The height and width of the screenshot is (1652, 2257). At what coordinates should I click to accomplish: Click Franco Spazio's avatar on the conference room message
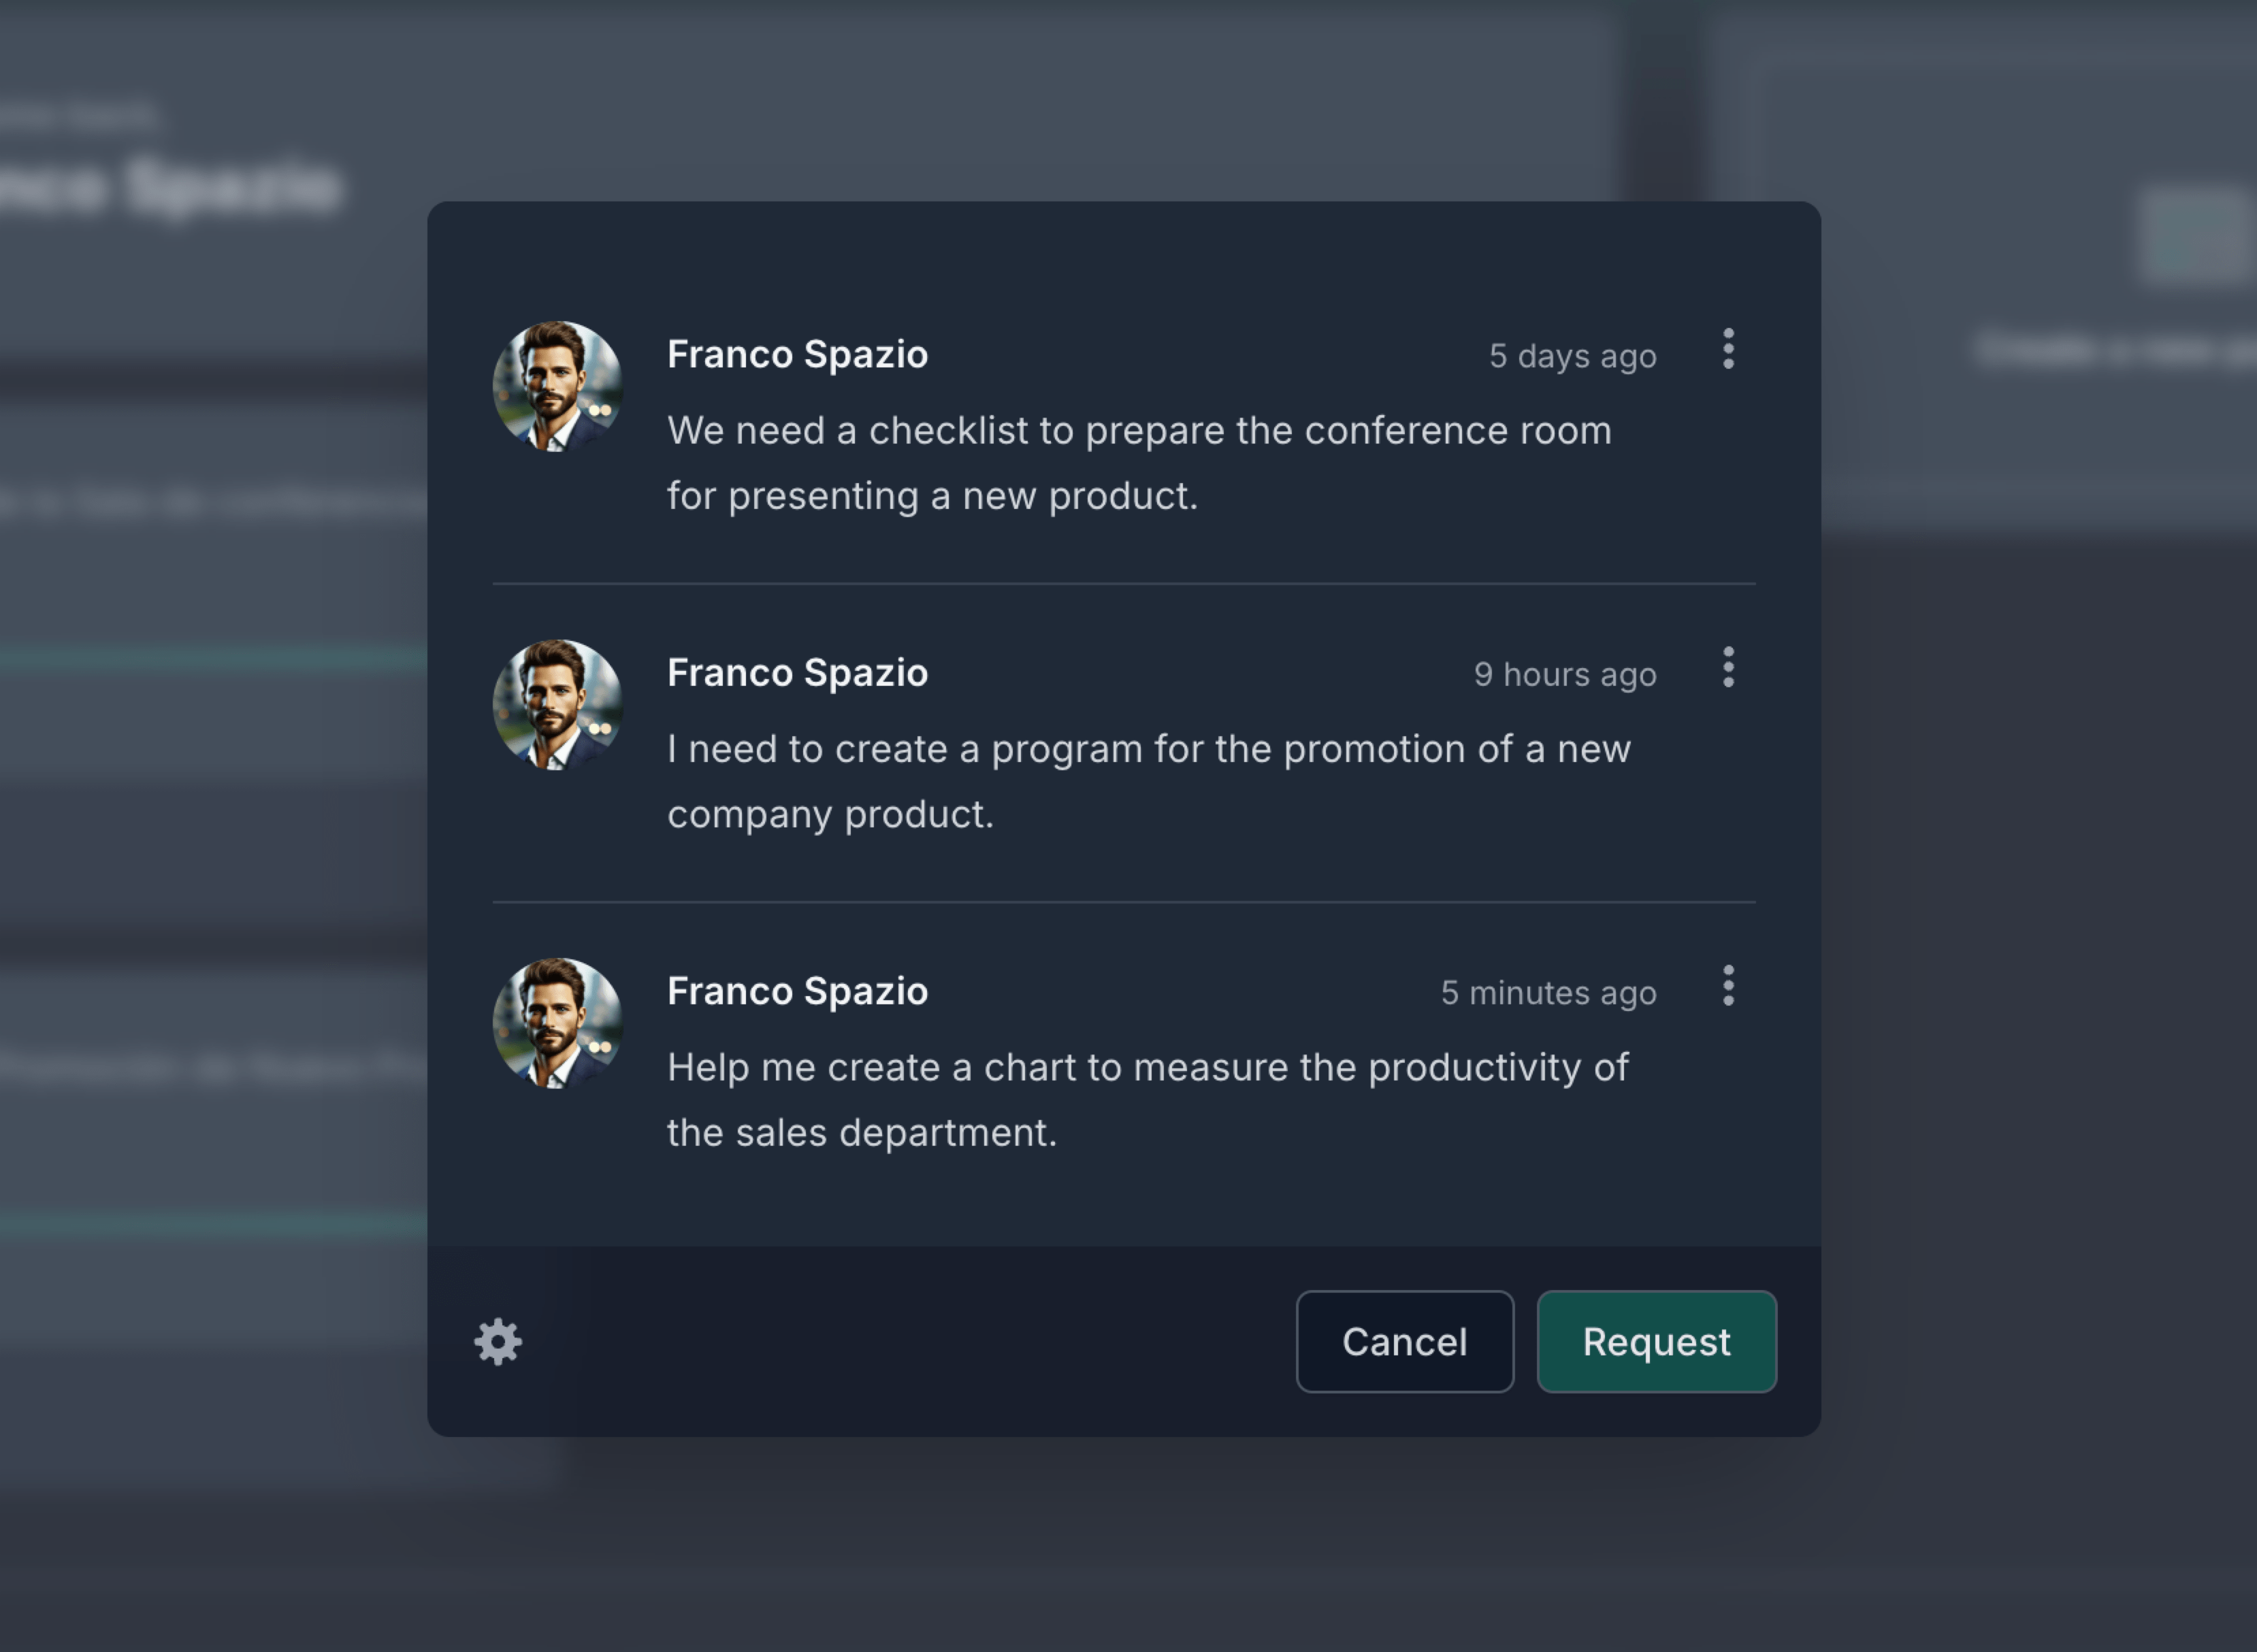(557, 387)
